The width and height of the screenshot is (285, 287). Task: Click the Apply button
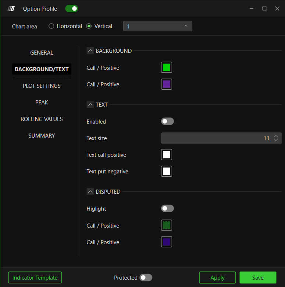click(x=217, y=278)
